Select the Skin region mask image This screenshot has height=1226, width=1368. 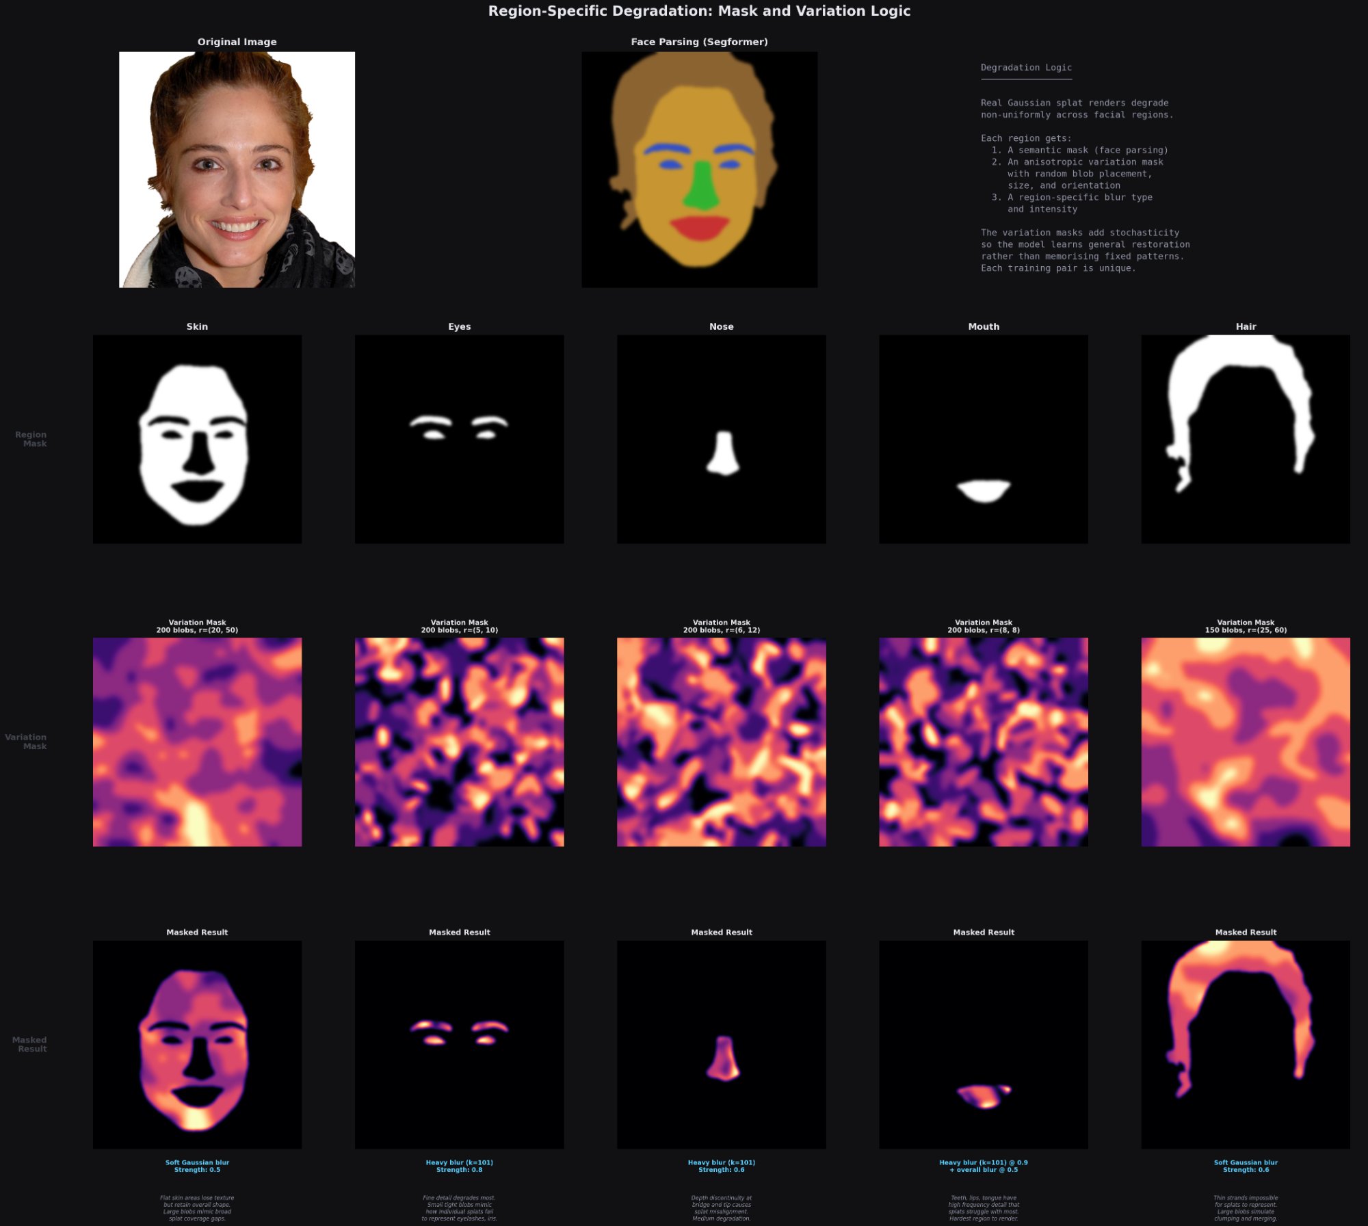pyautogui.click(x=197, y=439)
